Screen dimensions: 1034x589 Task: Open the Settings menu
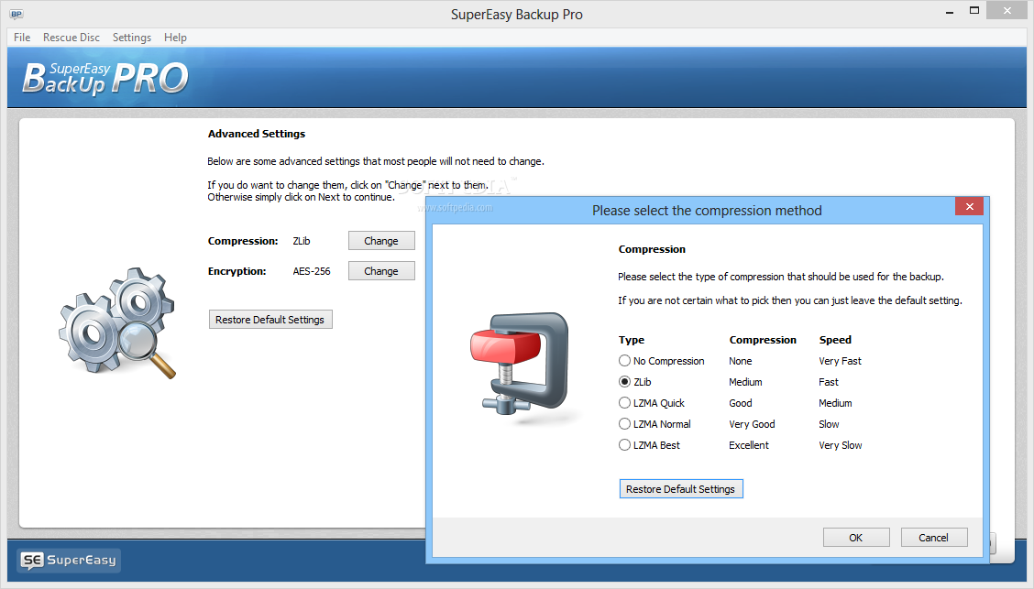[132, 38]
